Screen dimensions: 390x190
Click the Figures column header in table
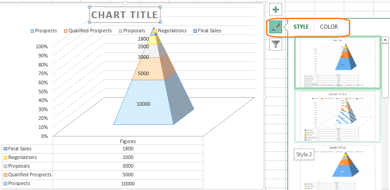[x=128, y=141]
